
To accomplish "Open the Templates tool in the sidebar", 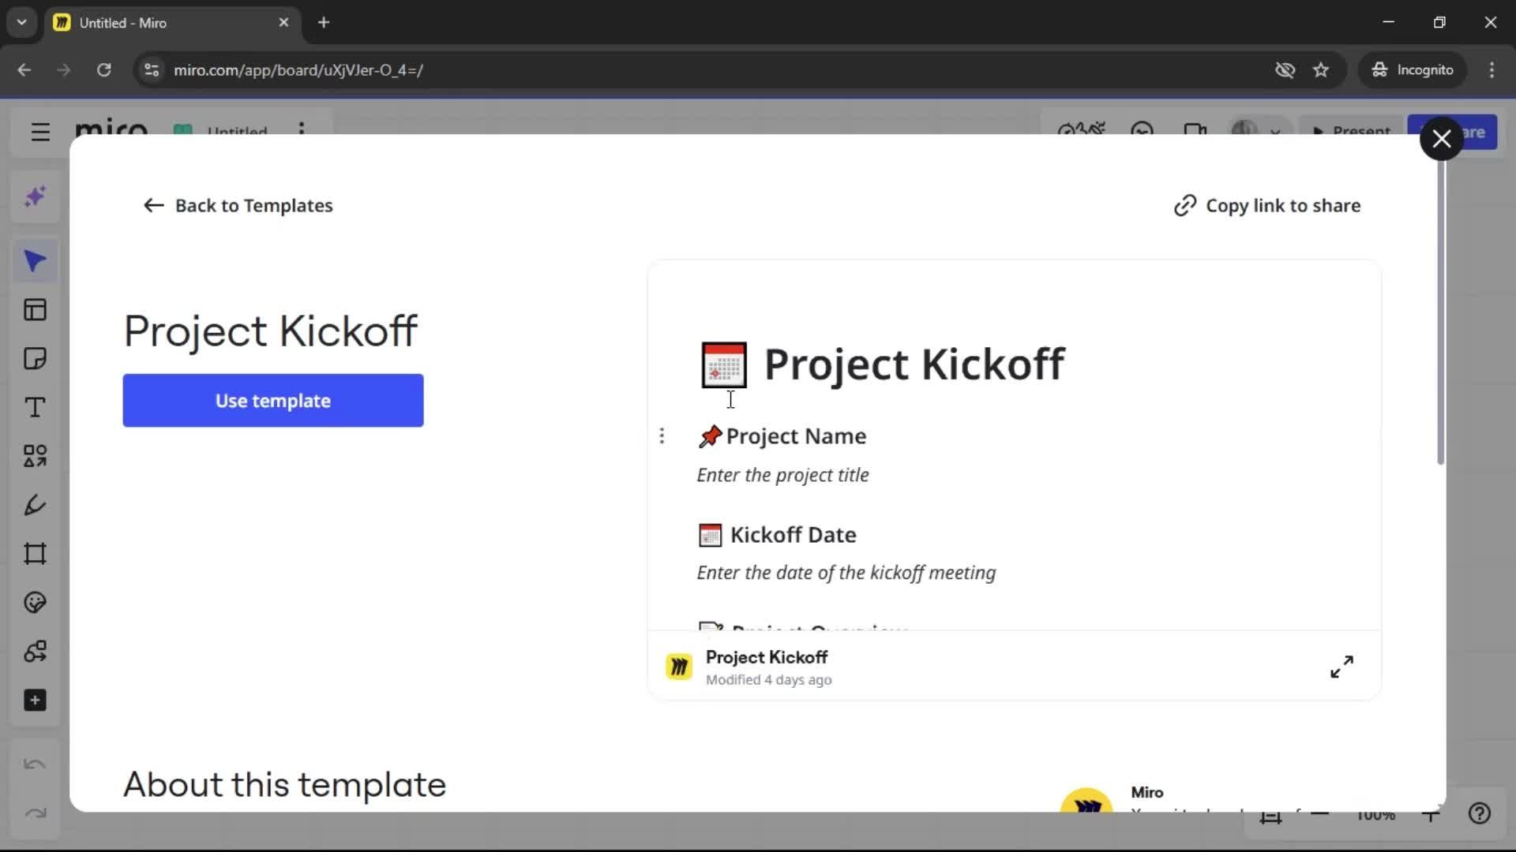I will coord(35,310).
